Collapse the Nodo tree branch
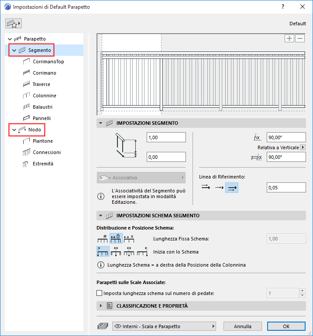The image size is (313, 336). click(x=14, y=130)
